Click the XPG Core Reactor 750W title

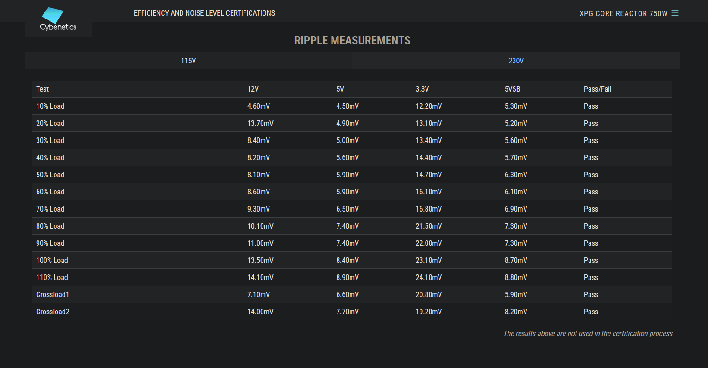(623, 13)
